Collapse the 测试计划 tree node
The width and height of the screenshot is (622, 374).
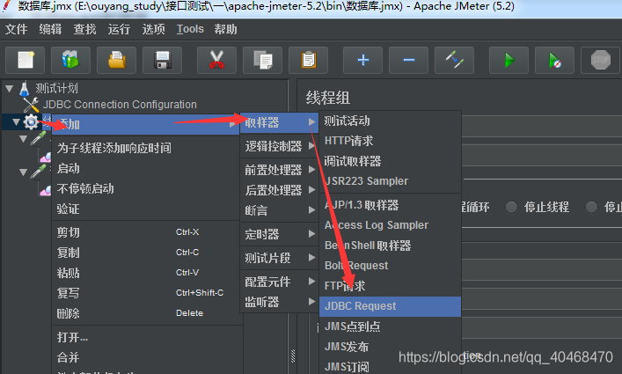click(10, 89)
